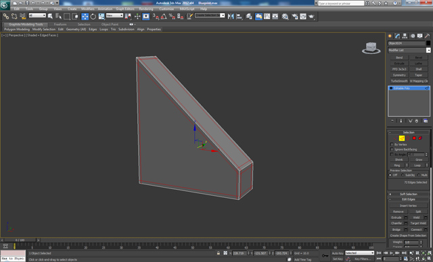
Task: Select the Multi preview selection radio
Action: [x=419, y=175]
